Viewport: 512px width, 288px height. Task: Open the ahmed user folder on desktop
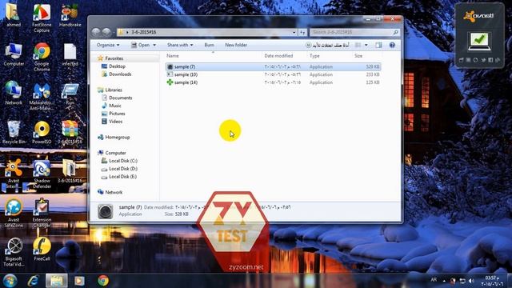pos(13,15)
